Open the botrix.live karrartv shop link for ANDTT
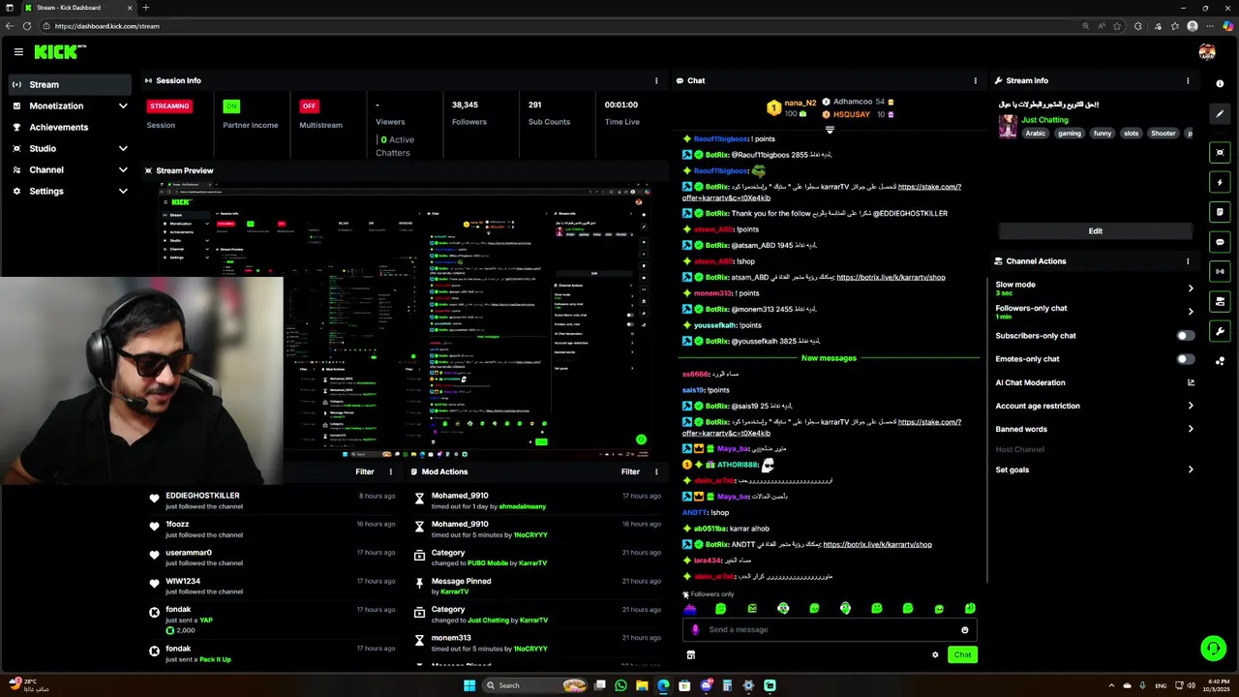Viewport: 1239px width, 697px height. [877, 544]
